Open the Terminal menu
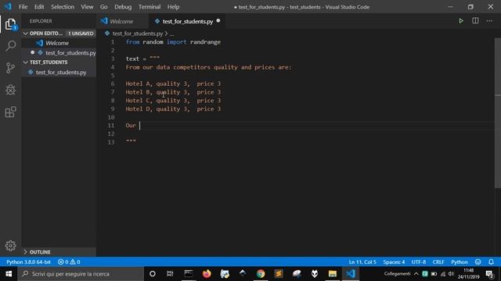Viewport: 501px width, 281px height. [150, 7]
